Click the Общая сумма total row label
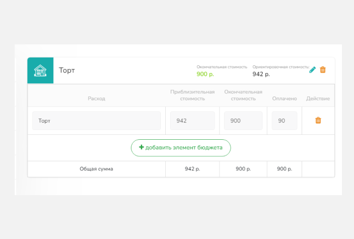This screenshot has width=354, height=239. pos(96,169)
